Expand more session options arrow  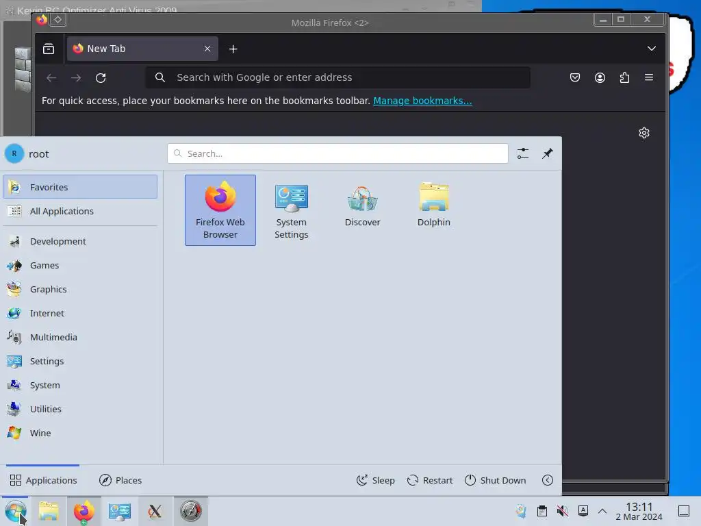[x=547, y=480]
